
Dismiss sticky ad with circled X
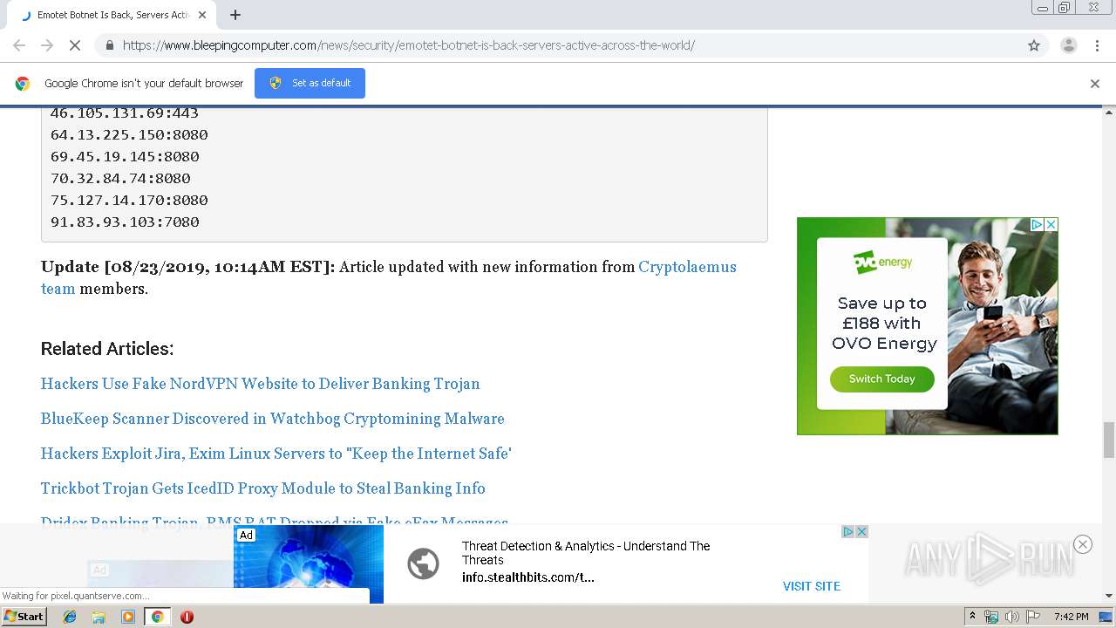click(1082, 544)
